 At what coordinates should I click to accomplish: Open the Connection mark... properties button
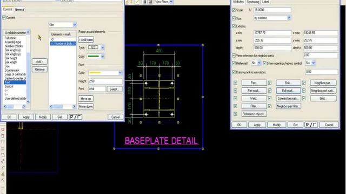[x=288, y=98]
